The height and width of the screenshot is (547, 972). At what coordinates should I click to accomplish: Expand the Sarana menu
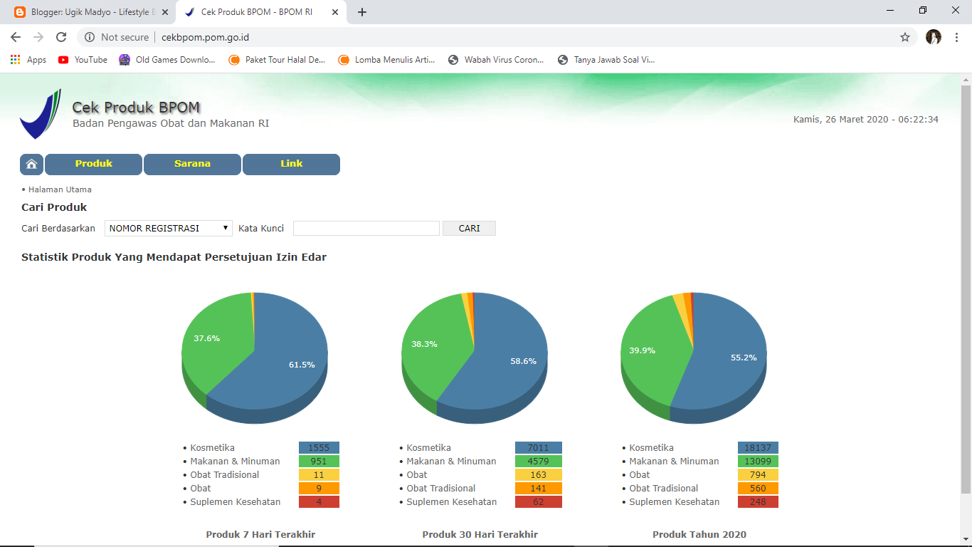click(x=192, y=164)
